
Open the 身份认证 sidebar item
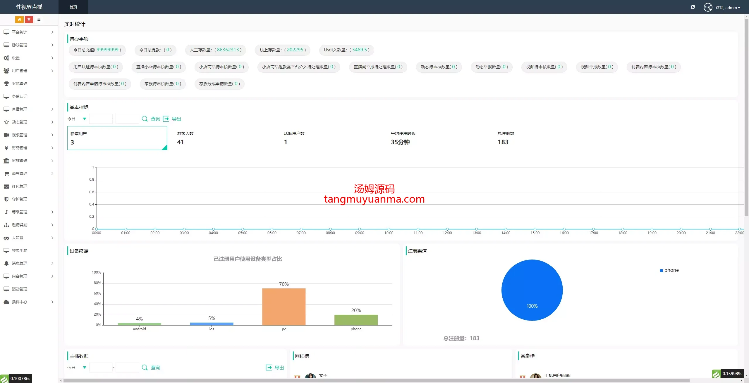coord(19,96)
